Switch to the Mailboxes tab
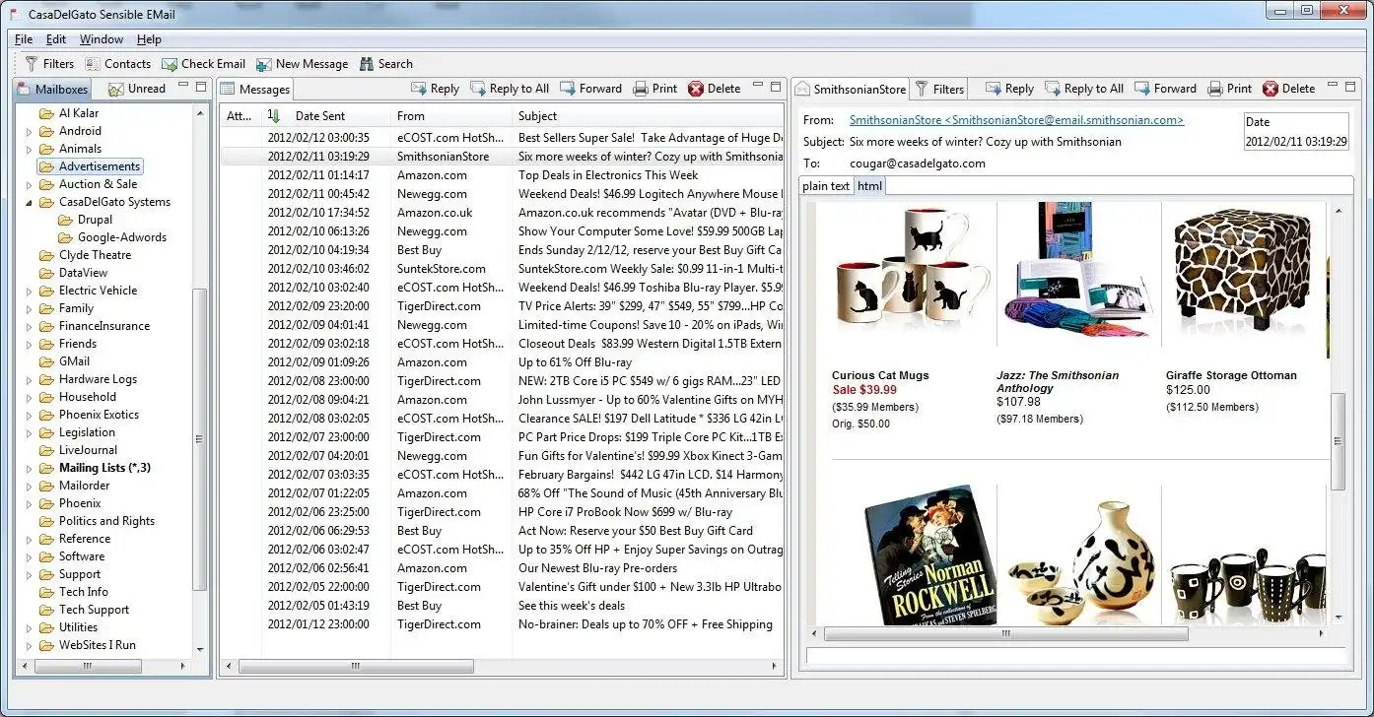1374x717 pixels. pyautogui.click(x=53, y=89)
